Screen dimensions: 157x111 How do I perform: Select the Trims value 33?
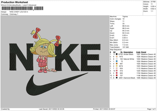click(x=123, y=24)
